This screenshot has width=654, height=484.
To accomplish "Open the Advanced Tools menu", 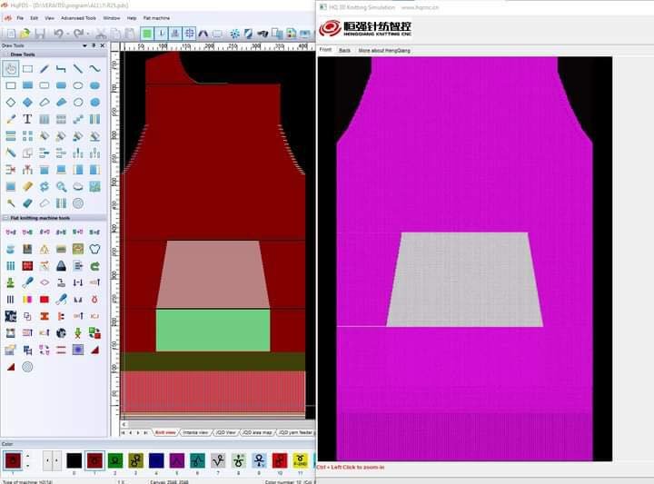I will [x=77, y=17].
